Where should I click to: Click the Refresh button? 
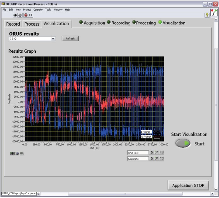pos(70,38)
